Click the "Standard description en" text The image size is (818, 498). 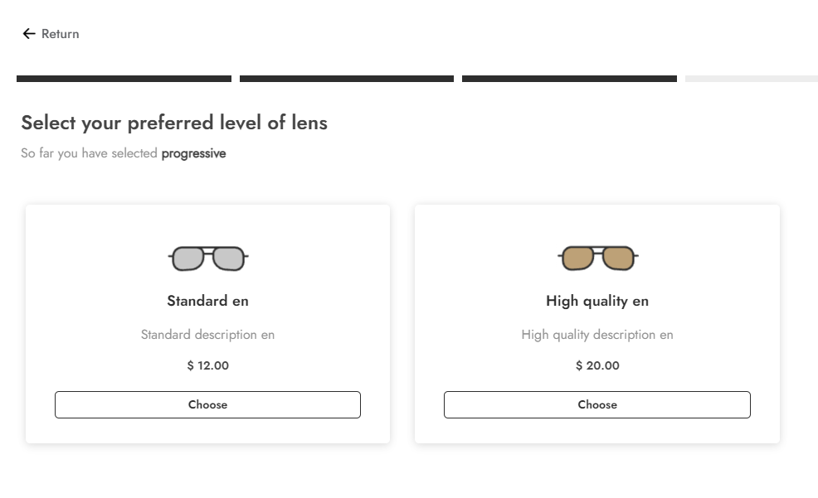[x=207, y=335]
